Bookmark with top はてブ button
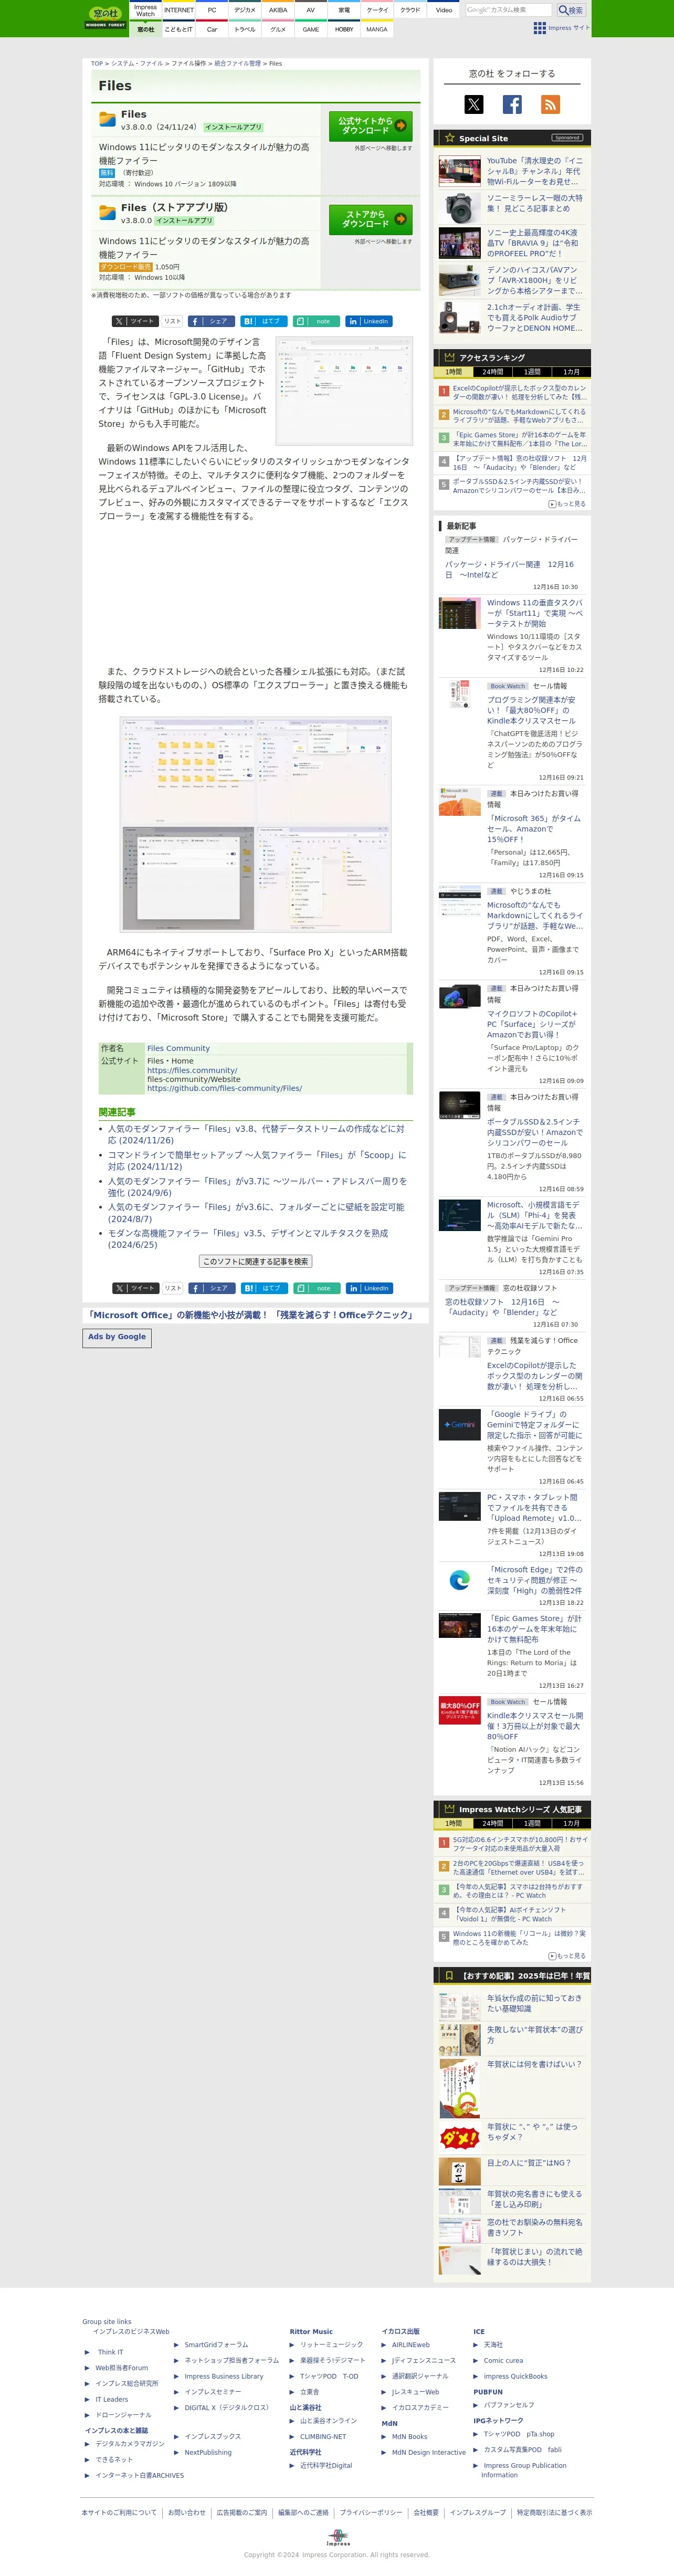This screenshot has width=674, height=2576. coord(264,321)
